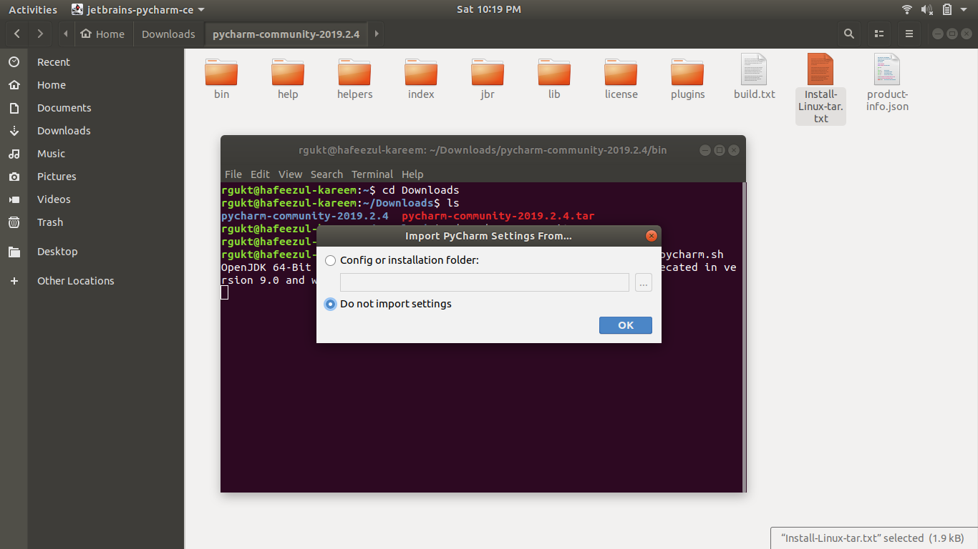
Task: Select the Install-Linux-tar.txt file icon
Action: tap(820, 69)
